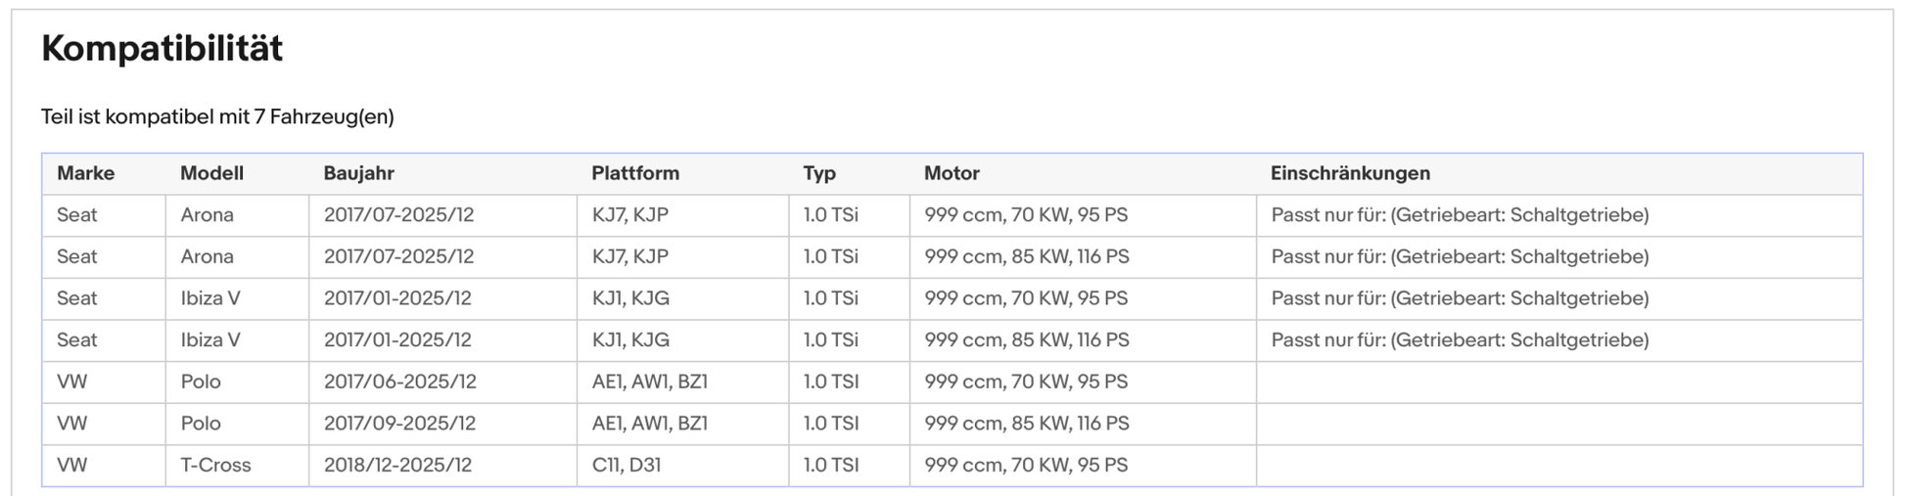The width and height of the screenshot is (1905, 496).
Task: Select the T-Cross model cell
Action: (x=215, y=466)
